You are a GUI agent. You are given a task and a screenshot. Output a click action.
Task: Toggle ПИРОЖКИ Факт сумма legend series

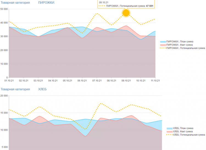pyautogui.click(x=176, y=45)
